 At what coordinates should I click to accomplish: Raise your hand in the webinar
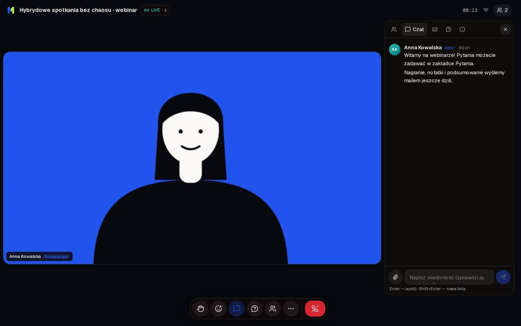pos(200,309)
